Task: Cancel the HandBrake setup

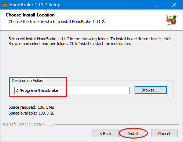Action: tap(164, 134)
